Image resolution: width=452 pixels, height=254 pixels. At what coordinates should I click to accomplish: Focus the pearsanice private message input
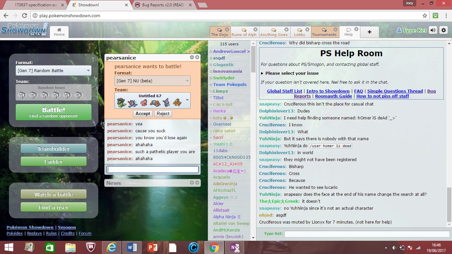(153, 169)
